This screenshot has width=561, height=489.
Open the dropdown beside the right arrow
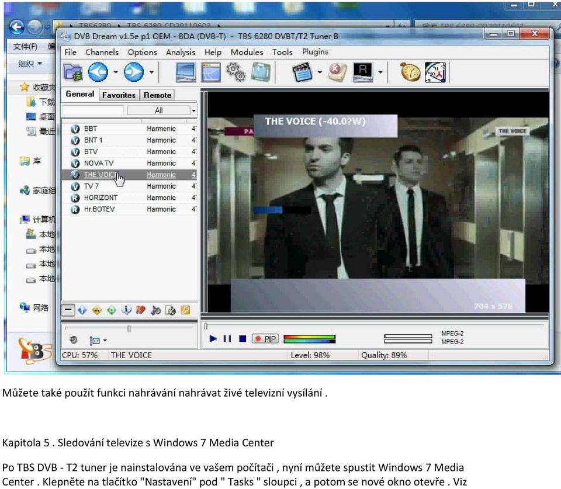(152, 72)
